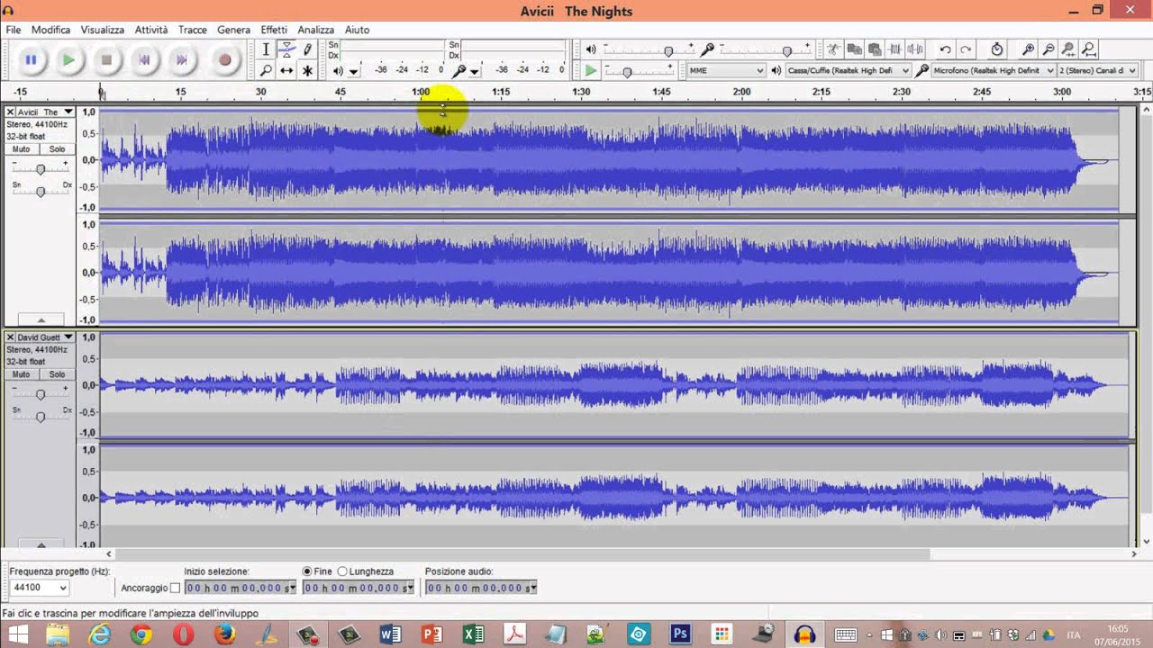1153x648 pixels.
Task: Collapse the Avicii track with bottom arrow
Action: (x=41, y=319)
